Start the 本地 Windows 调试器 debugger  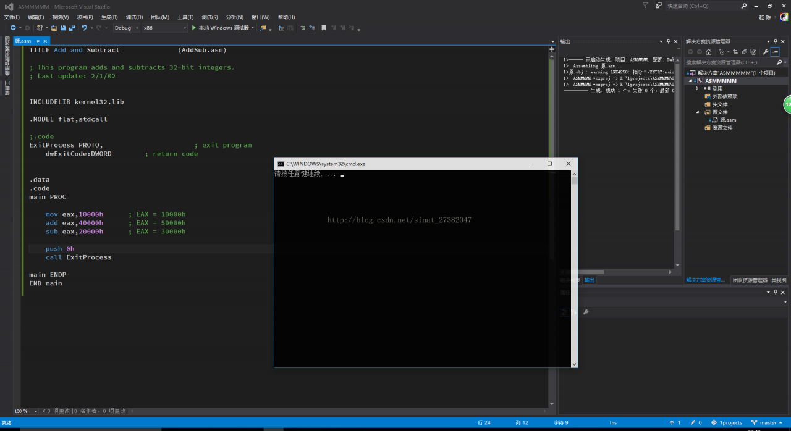tap(221, 28)
